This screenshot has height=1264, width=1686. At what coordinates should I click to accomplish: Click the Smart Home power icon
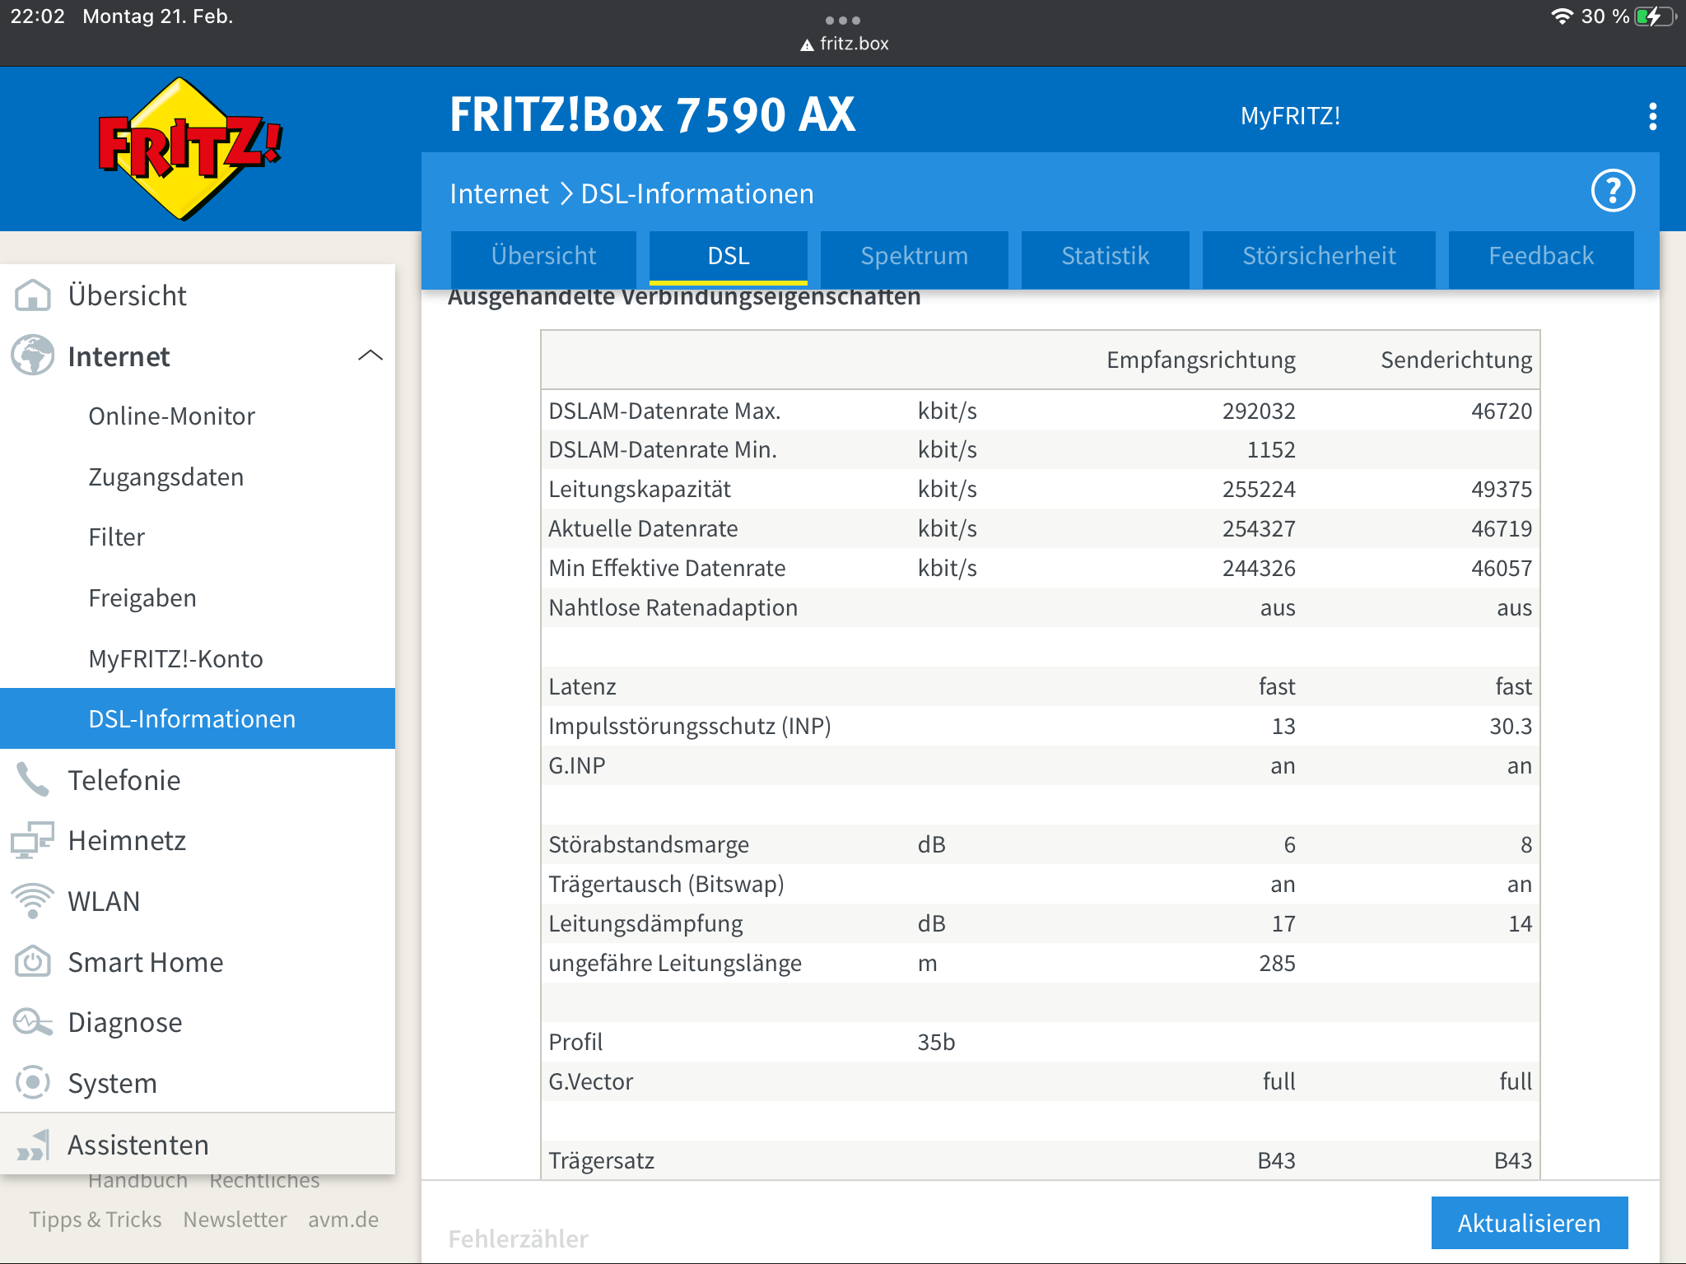point(33,961)
